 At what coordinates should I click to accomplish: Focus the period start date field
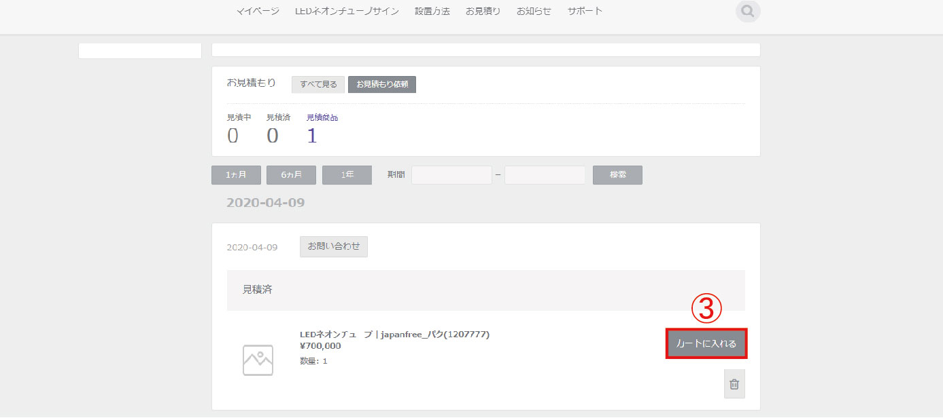451,175
